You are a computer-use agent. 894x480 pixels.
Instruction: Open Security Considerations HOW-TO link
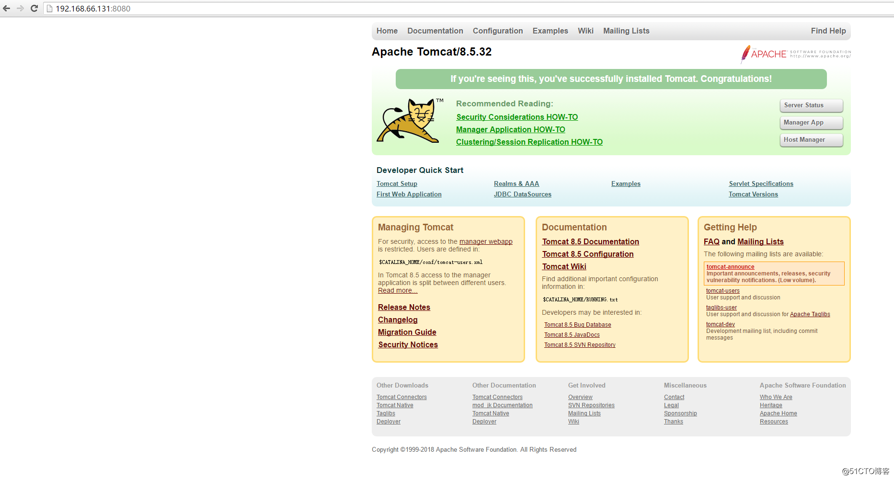(x=517, y=117)
